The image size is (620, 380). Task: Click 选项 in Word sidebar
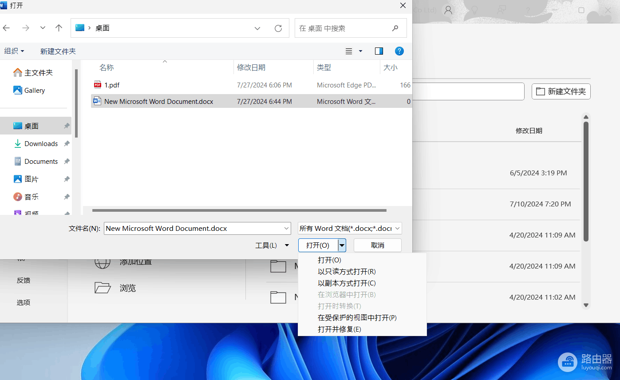pos(24,302)
